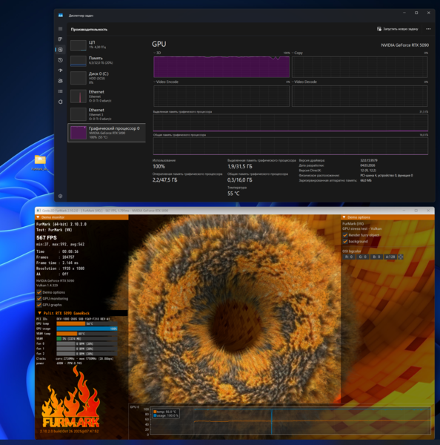Open the Task Manager hamburger navigation menu
This screenshot has width=440, height=445.
pyautogui.click(x=61, y=29)
